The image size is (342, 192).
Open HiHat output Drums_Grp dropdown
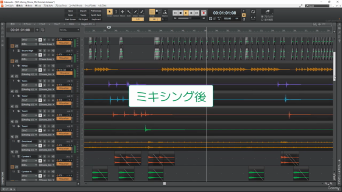tap(46, 75)
